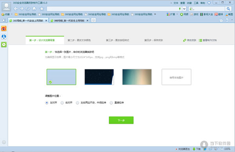Viewport: 235px width, 152px height.
Task: Open the 下载 downloads manager
Action: click(197, 149)
